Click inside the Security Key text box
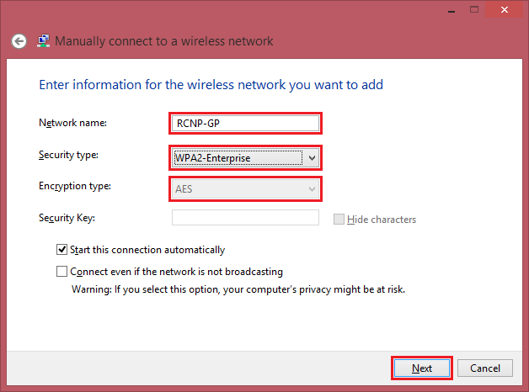Screen dimensions: 529x392 click(x=245, y=219)
